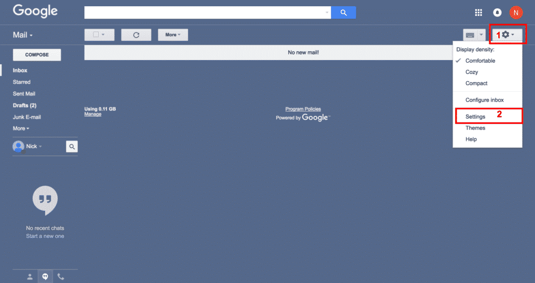Click the Google logo
The height and width of the screenshot is (283, 535).
pos(35,11)
